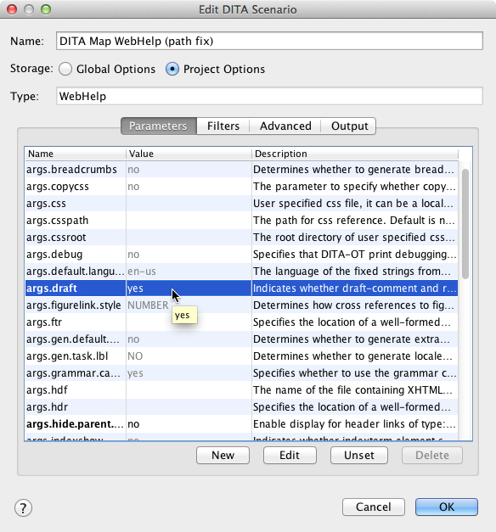Select the args.draft parameter name
Image resolution: width=496 pixels, height=532 pixels.
[x=52, y=288]
